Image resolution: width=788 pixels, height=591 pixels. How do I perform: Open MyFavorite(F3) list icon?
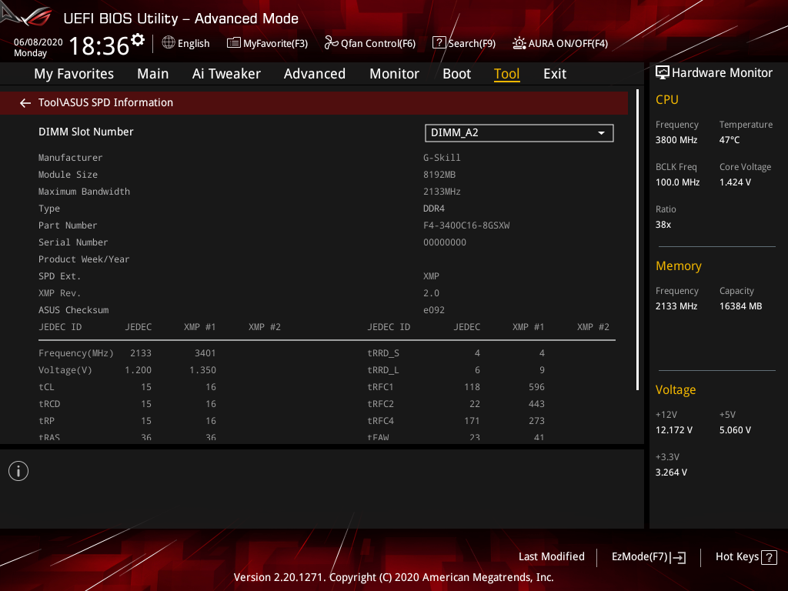pyautogui.click(x=234, y=43)
